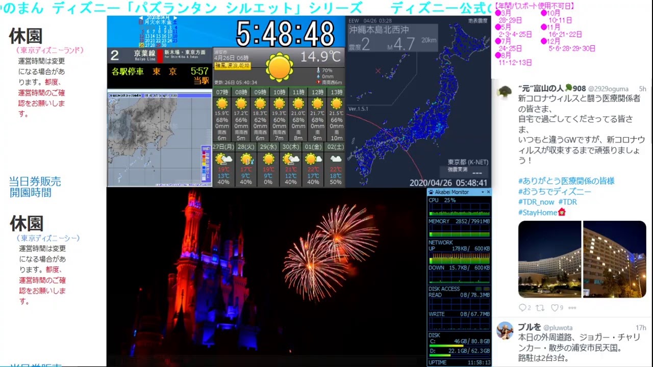Viewport: 653px width, 367px height.
Task: Click the CPU usage graph
Action: [x=459, y=211]
